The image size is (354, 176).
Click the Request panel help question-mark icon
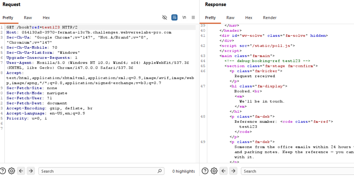3,171
